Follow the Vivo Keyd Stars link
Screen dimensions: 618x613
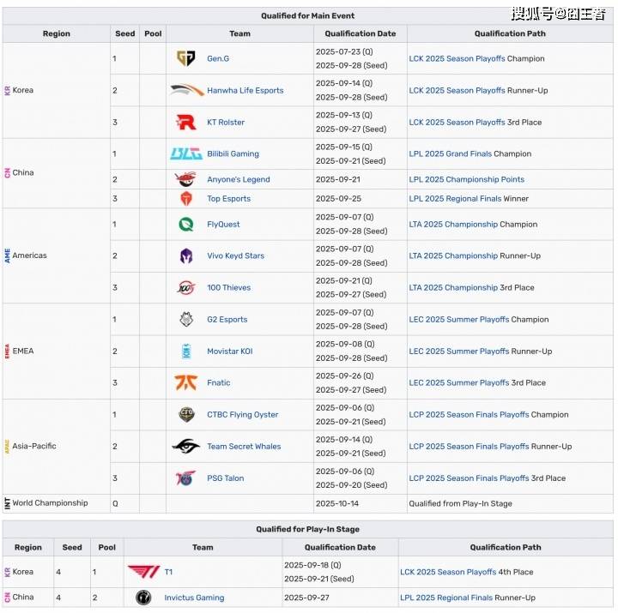pos(235,256)
